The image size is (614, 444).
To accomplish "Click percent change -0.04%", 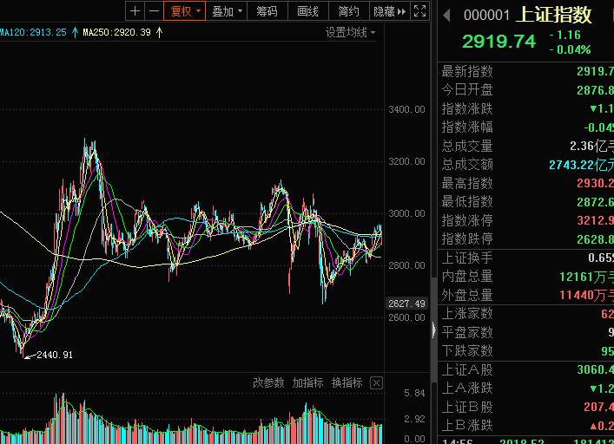I will [570, 49].
